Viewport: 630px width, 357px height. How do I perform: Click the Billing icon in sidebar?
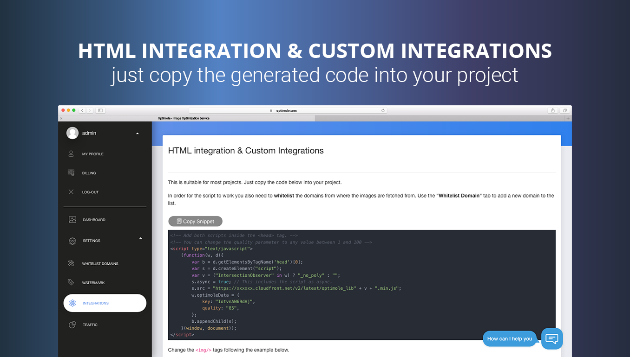pyautogui.click(x=71, y=172)
